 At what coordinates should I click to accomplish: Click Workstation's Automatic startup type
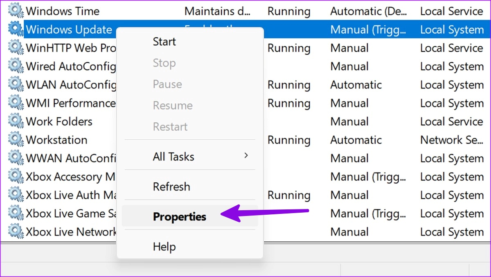point(356,140)
